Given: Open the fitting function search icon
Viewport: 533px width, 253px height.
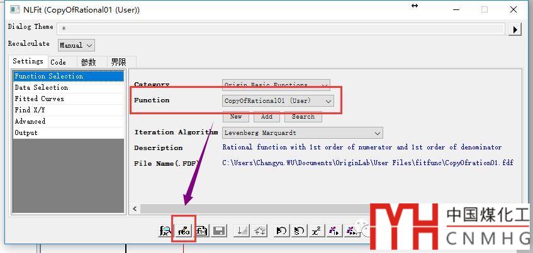Looking at the screenshot, I should [x=166, y=231].
